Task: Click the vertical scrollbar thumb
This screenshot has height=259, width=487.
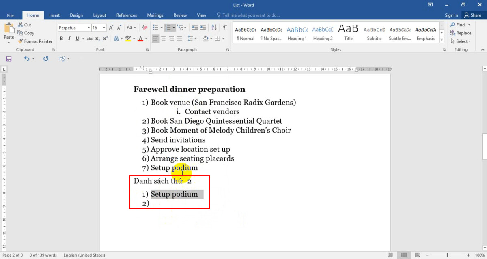Action: pos(484,147)
